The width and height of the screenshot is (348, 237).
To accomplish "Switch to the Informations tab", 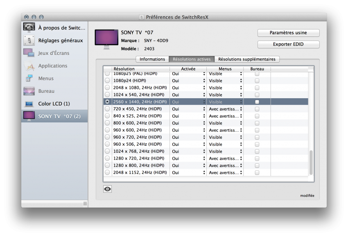I will (x=152, y=59).
